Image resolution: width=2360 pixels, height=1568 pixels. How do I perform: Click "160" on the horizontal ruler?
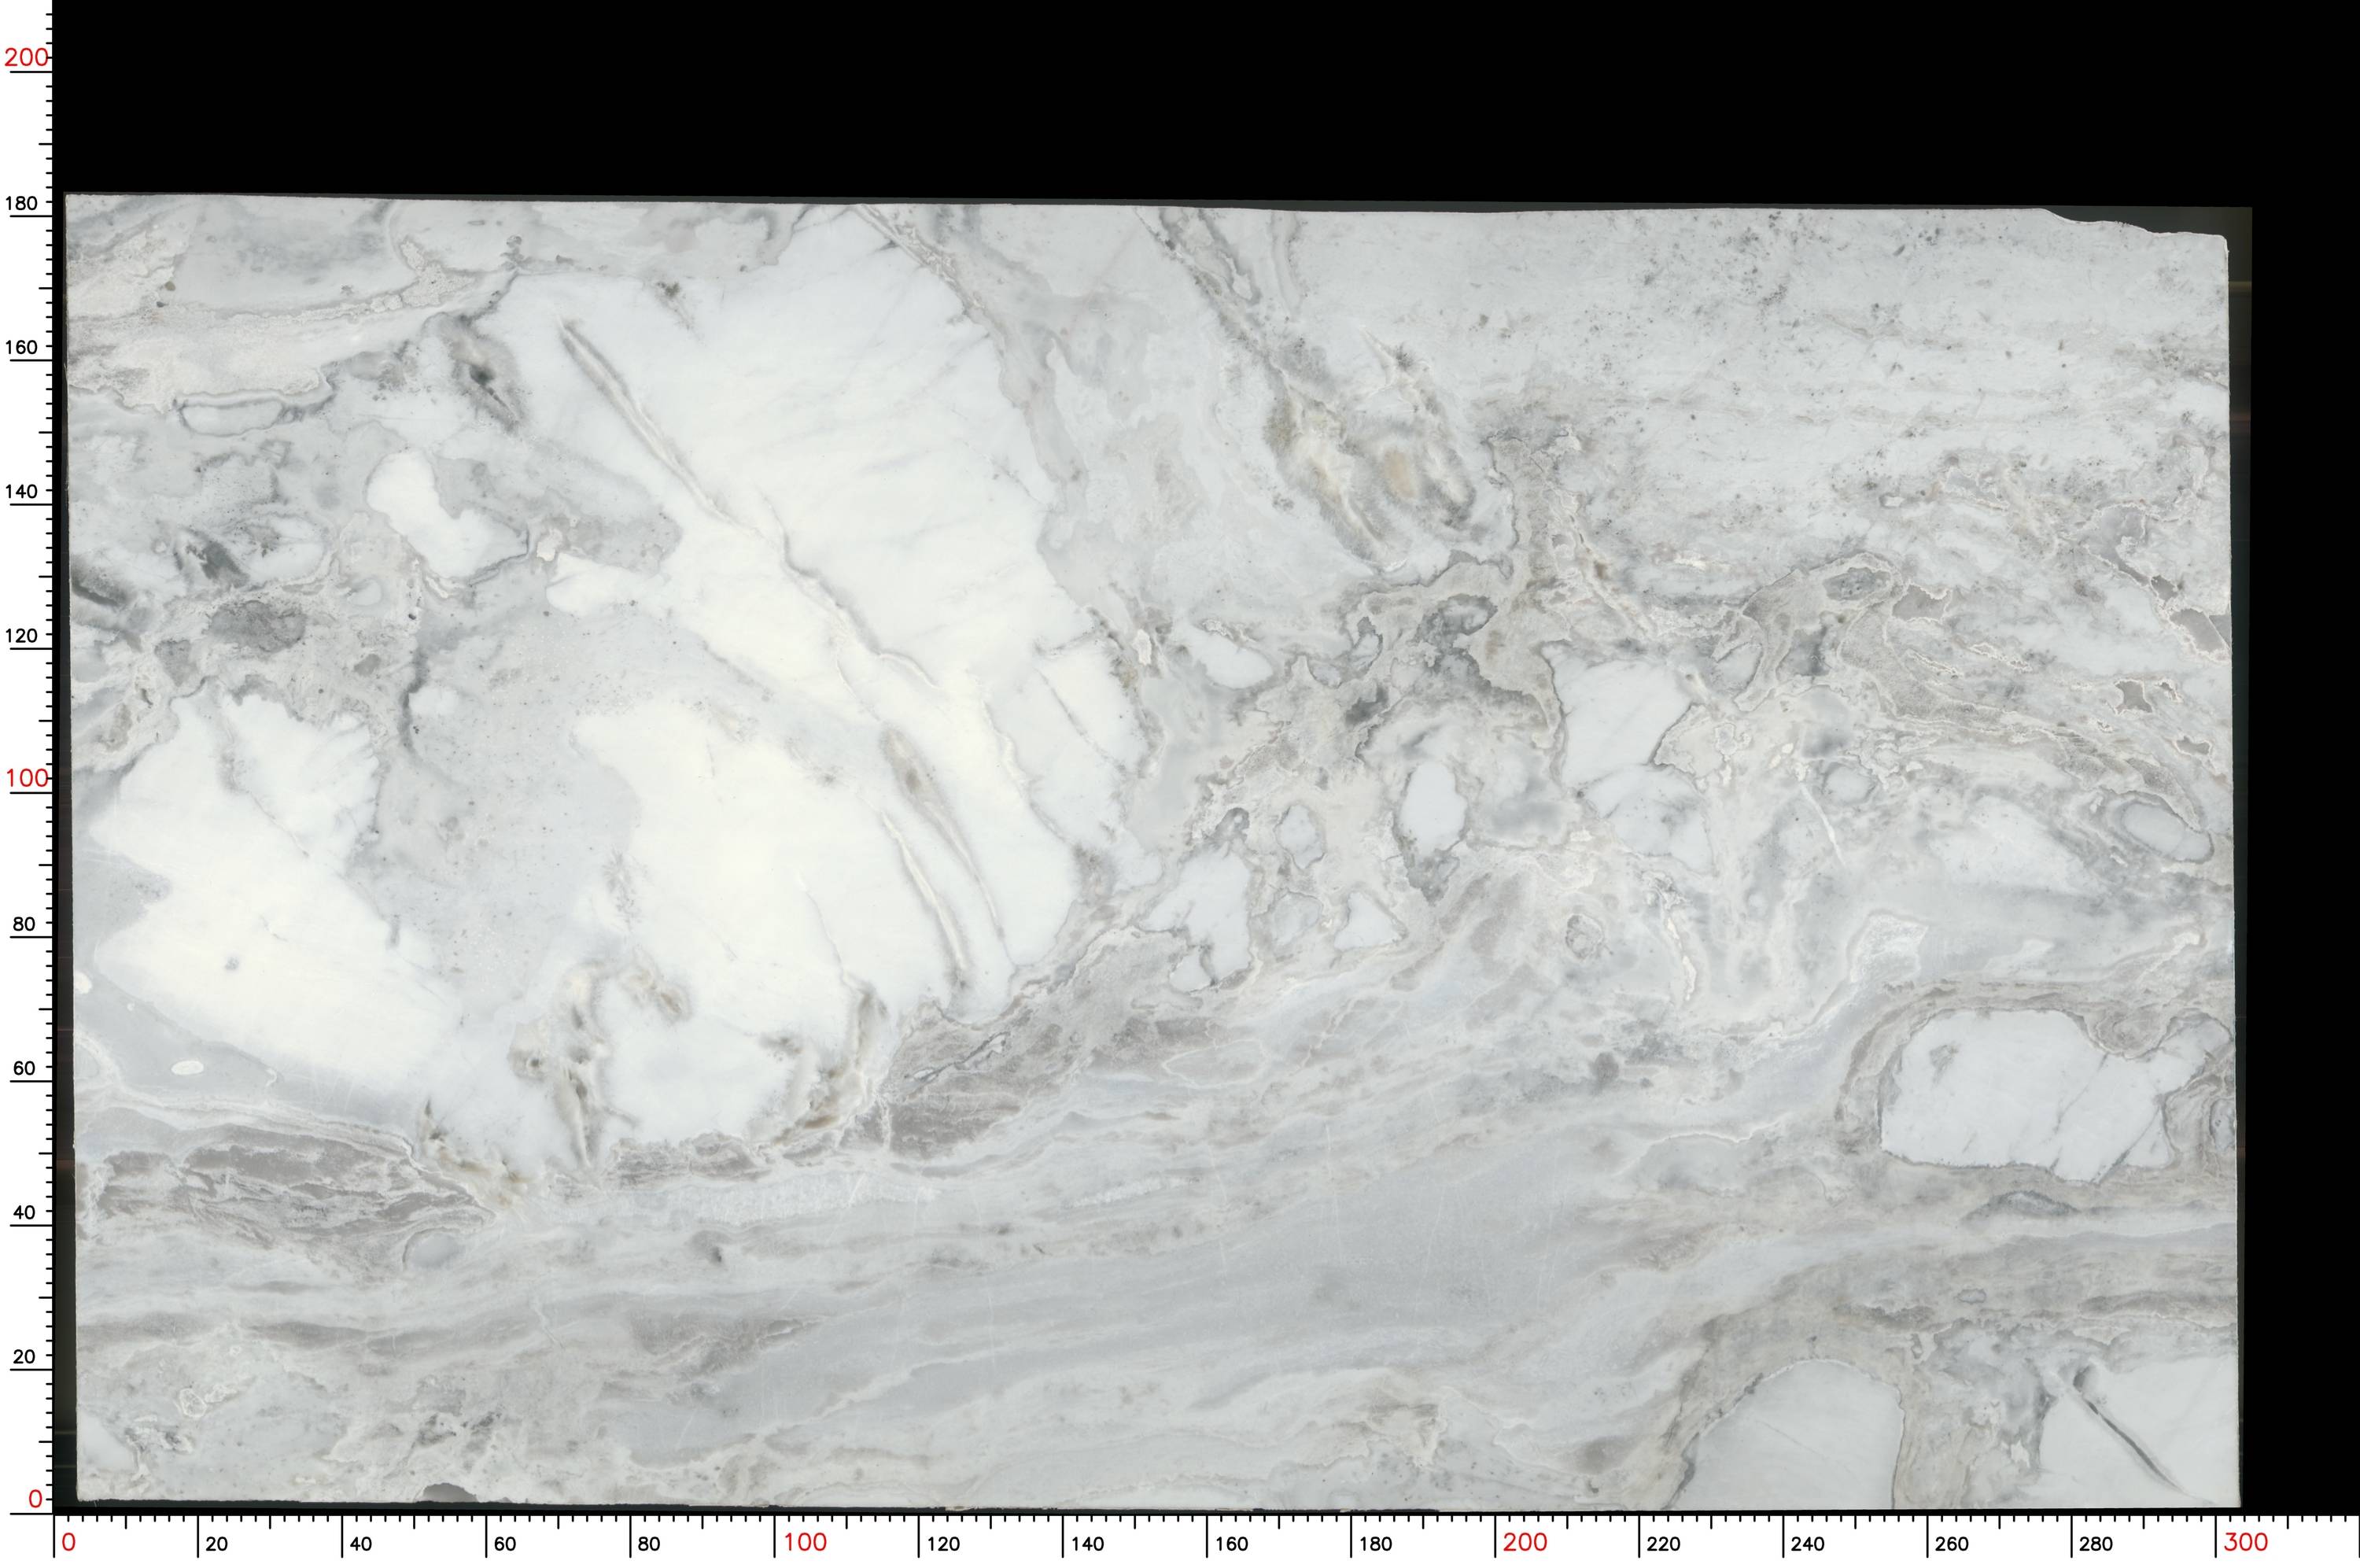pos(1231,1544)
